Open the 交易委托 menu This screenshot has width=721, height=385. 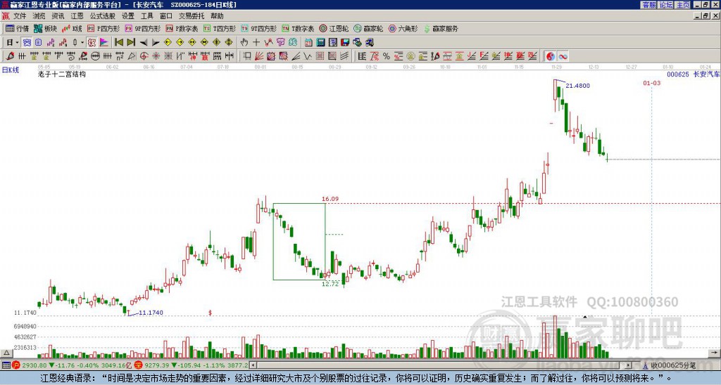point(192,16)
